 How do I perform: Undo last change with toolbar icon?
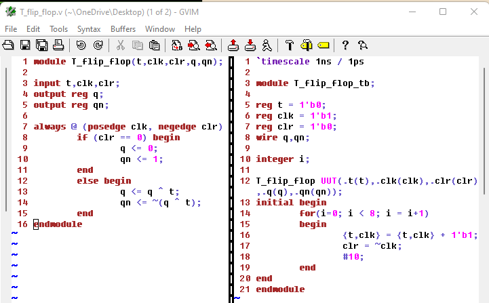(x=81, y=45)
